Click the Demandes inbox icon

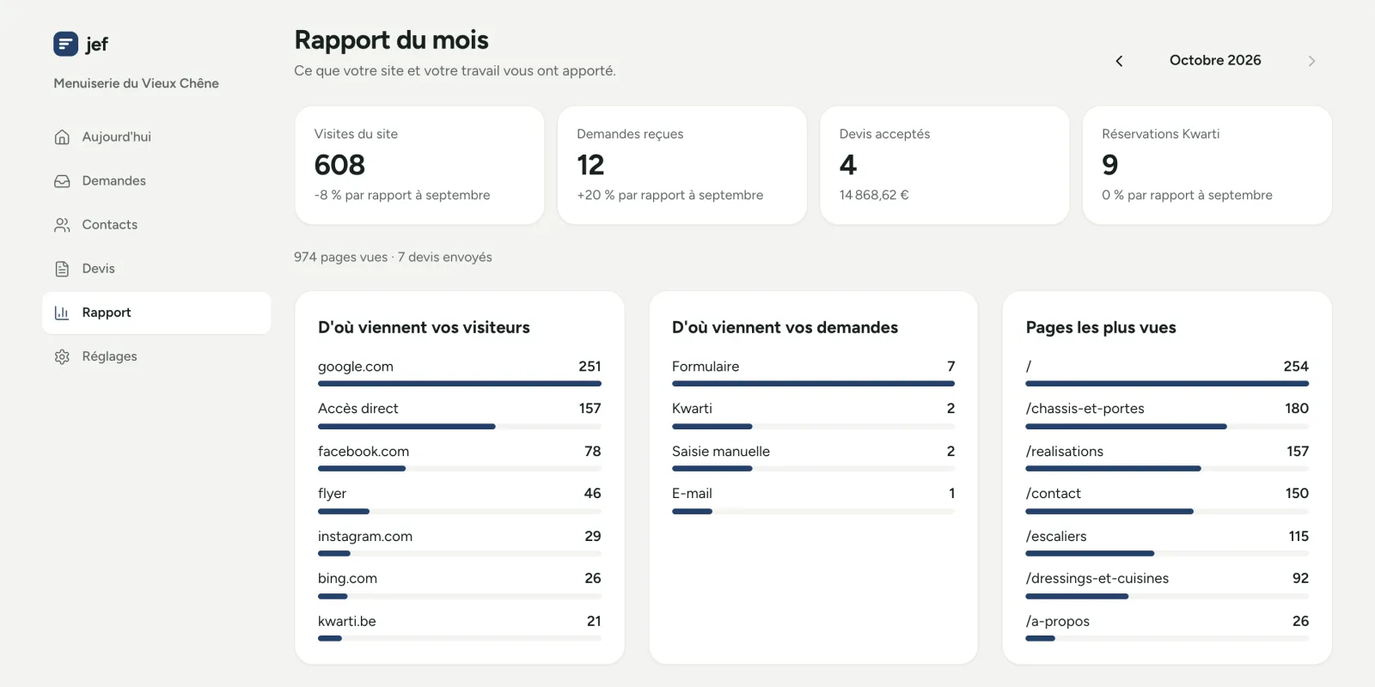coord(62,181)
